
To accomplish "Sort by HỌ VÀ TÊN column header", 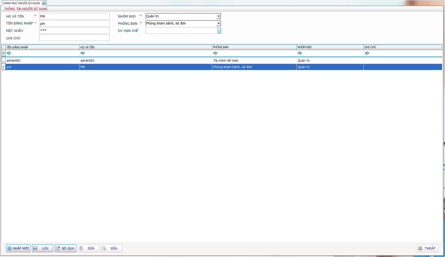I will point(145,47).
